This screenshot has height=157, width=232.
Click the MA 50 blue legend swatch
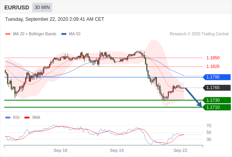tap(64, 34)
